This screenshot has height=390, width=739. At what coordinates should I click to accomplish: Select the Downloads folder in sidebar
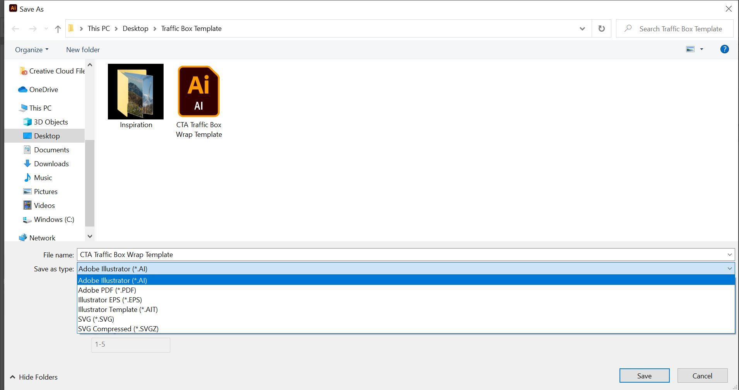pyautogui.click(x=51, y=163)
